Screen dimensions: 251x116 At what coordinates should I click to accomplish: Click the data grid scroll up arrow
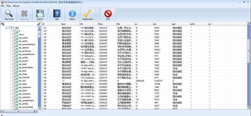[248, 24]
